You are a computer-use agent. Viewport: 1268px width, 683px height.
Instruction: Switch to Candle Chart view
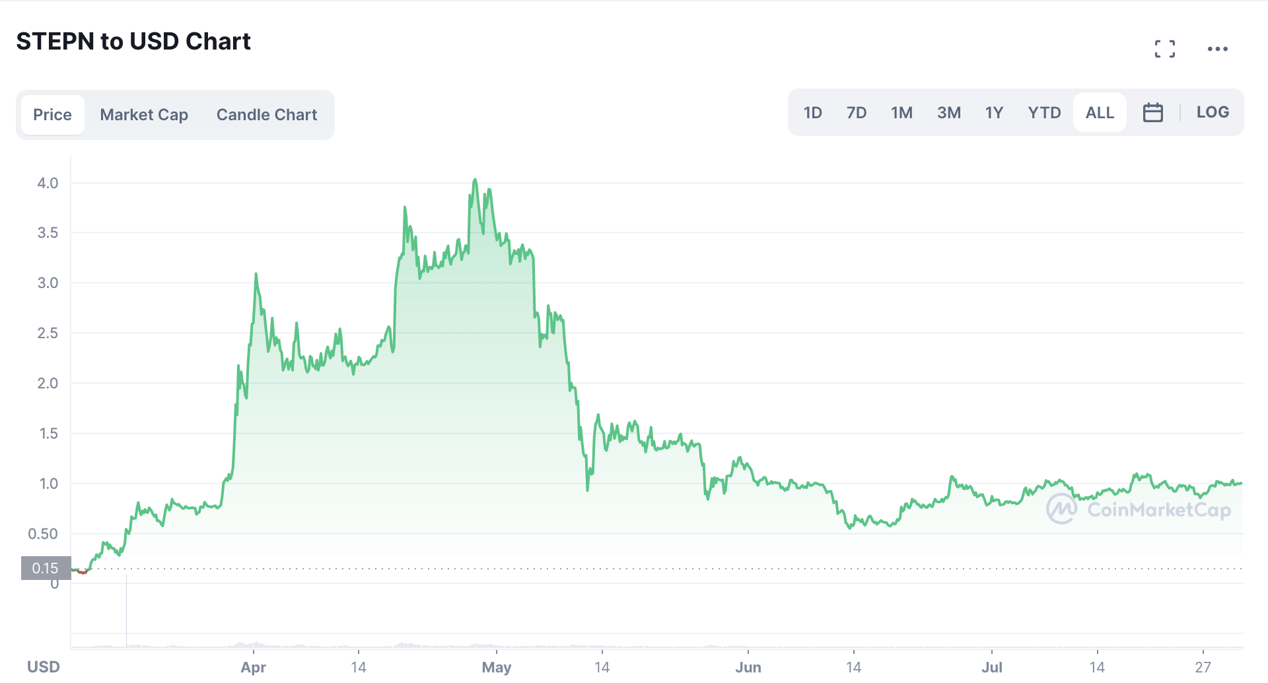[x=267, y=115]
